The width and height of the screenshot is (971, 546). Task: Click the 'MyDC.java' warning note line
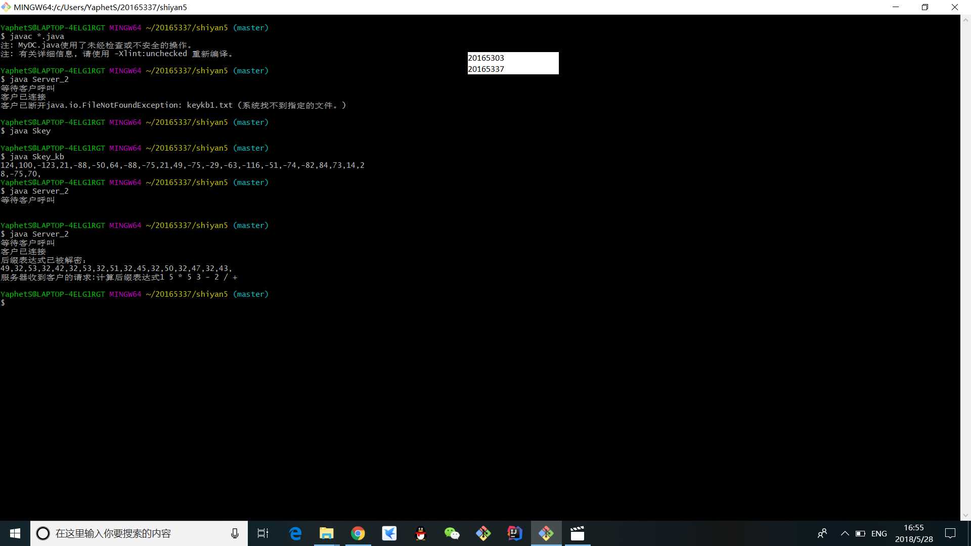tap(97, 45)
